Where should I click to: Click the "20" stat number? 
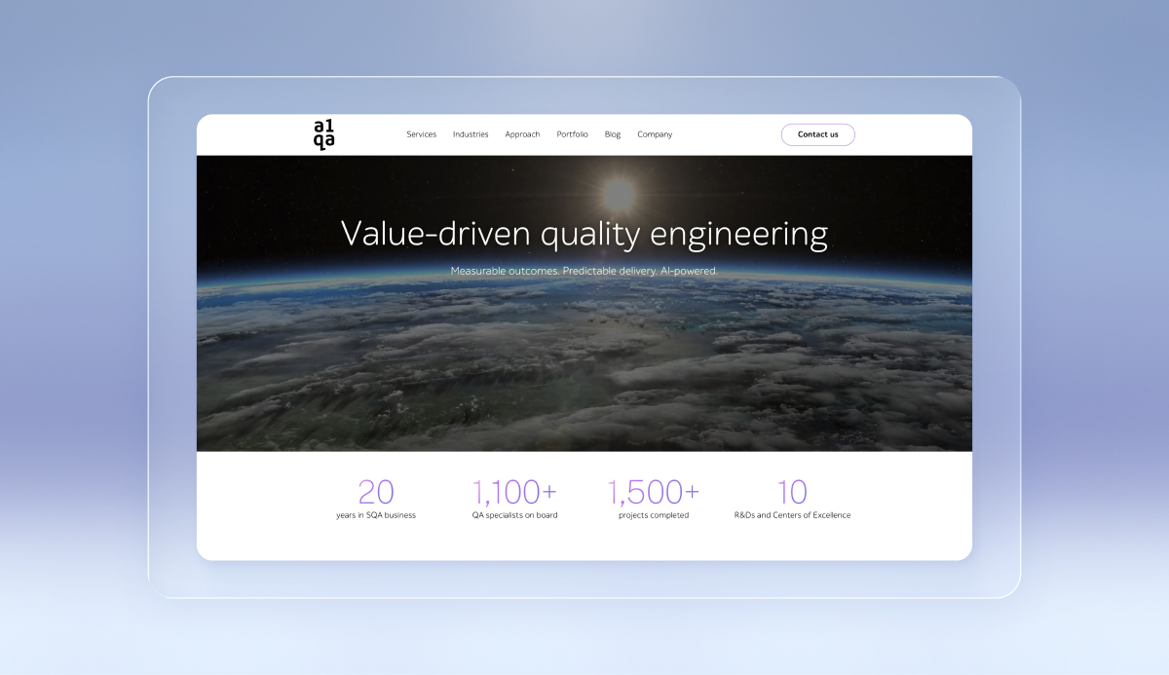(376, 492)
